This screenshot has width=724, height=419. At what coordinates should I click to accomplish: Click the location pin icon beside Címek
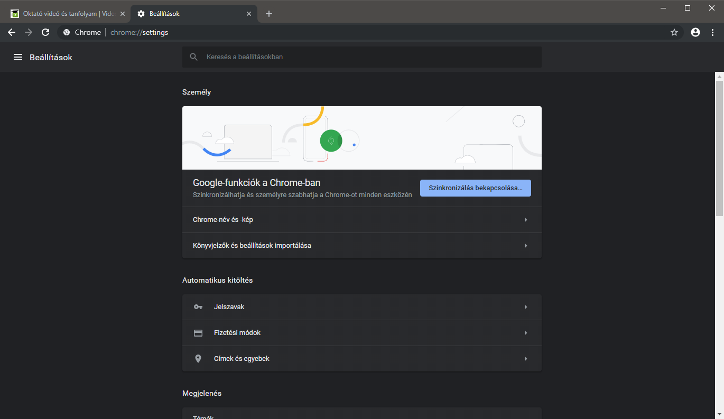tap(198, 359)
